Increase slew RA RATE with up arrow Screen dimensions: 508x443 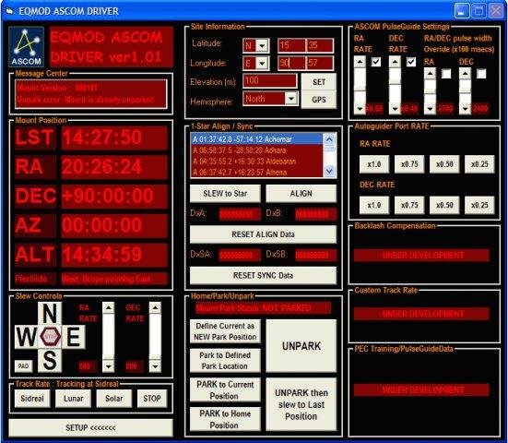[108, 307]
